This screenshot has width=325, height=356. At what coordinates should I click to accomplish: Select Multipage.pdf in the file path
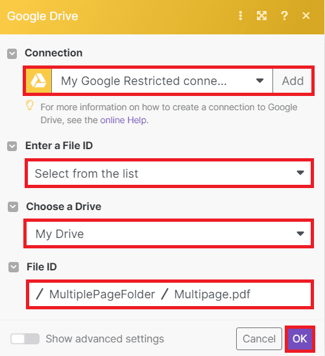(212, 294)
